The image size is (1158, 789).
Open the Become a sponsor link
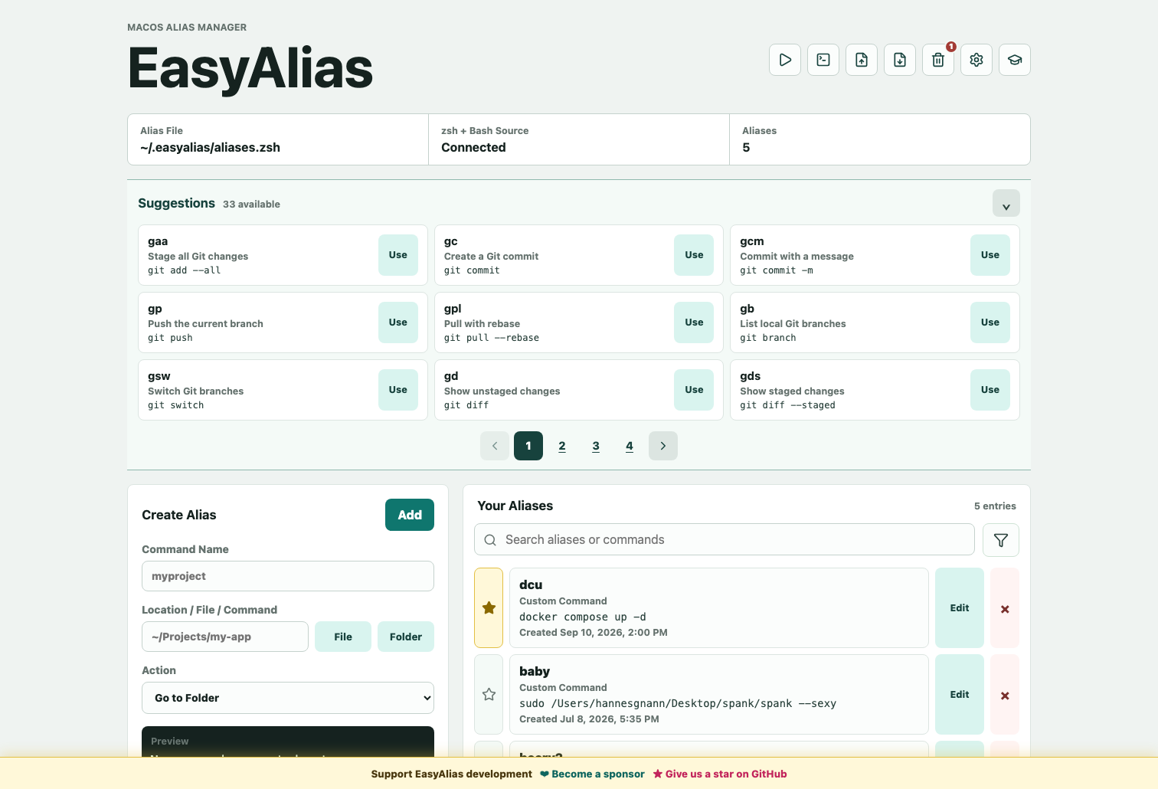[593, 774]
